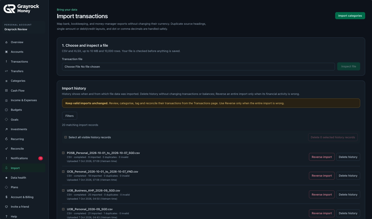
Task: Click the Choose File transaction file field
Action: coord(198,67)
